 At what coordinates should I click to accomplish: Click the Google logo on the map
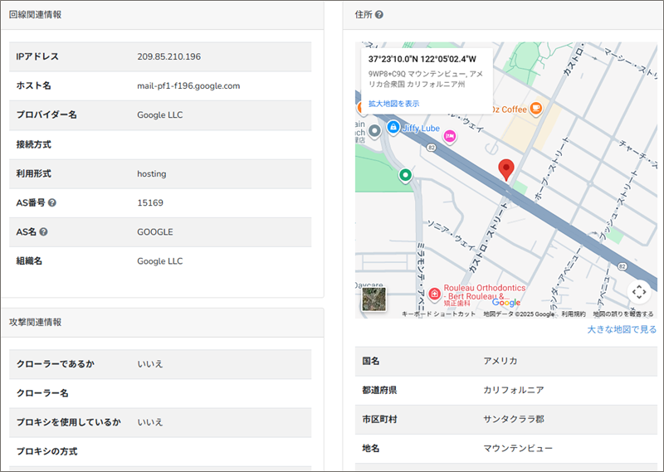(505, 303)
